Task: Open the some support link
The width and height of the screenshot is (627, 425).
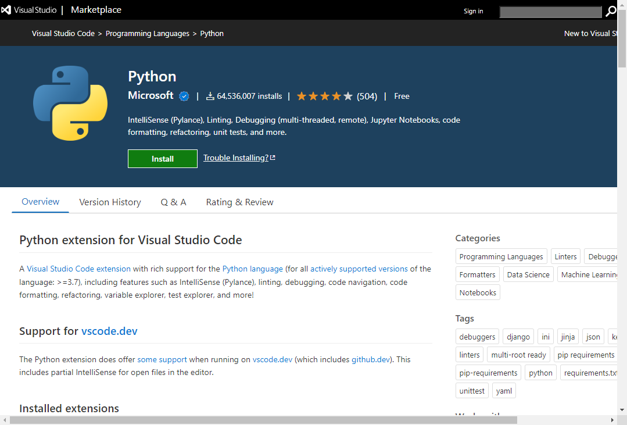Action: pos(162,359)
